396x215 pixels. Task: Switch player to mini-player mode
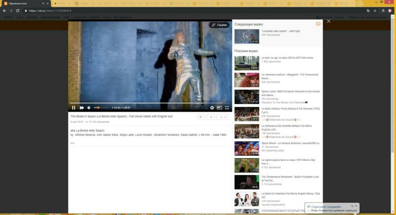point(219,108)
